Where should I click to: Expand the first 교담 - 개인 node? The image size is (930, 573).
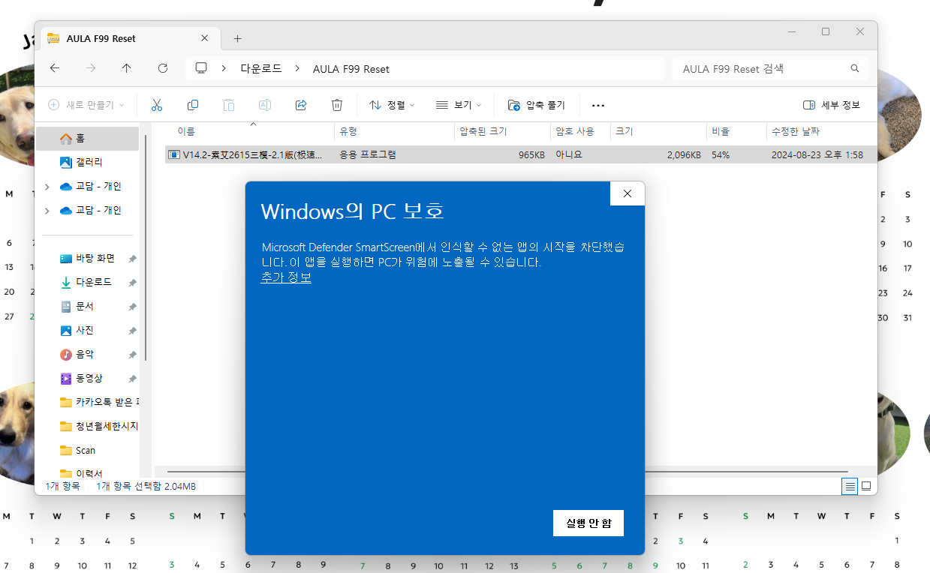pyautogui.click(x=47, y=187)
